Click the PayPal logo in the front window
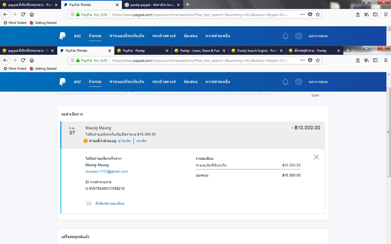Image resolution: width=391 pixels, height=244 pixels. (62, 82)
